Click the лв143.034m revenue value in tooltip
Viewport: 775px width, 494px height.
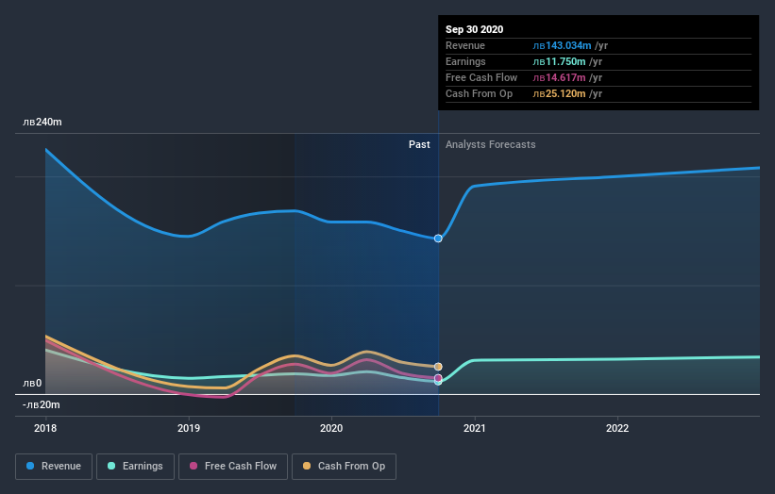(x=562, y=45)
